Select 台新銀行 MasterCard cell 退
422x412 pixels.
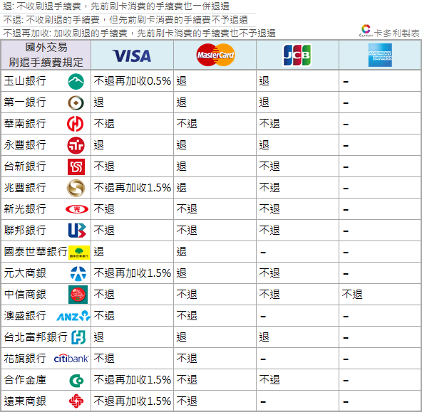pos(215,167)
